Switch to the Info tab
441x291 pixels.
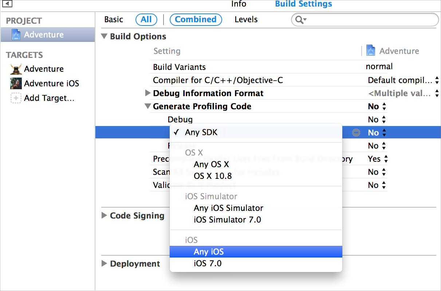click(x=239, y=4)
